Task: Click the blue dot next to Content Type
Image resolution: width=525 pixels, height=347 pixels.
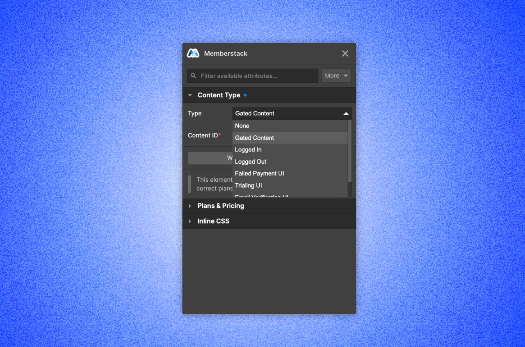Action: tap(245, 95)
